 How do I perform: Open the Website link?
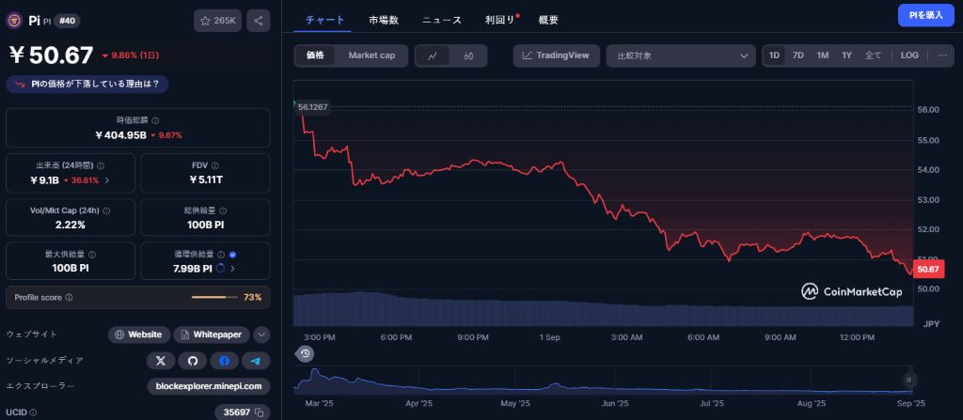pyautogui.click(x=139, y=334)
